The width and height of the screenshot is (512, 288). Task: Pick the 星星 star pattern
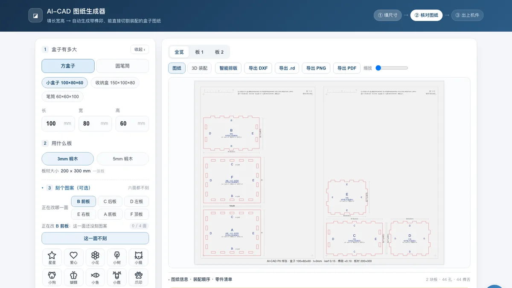52,258
